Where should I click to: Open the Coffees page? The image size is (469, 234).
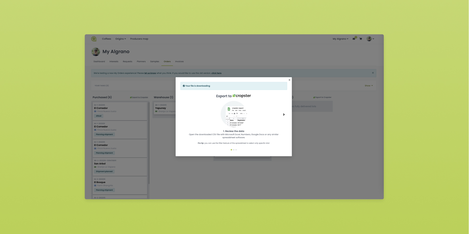point(107,39)
